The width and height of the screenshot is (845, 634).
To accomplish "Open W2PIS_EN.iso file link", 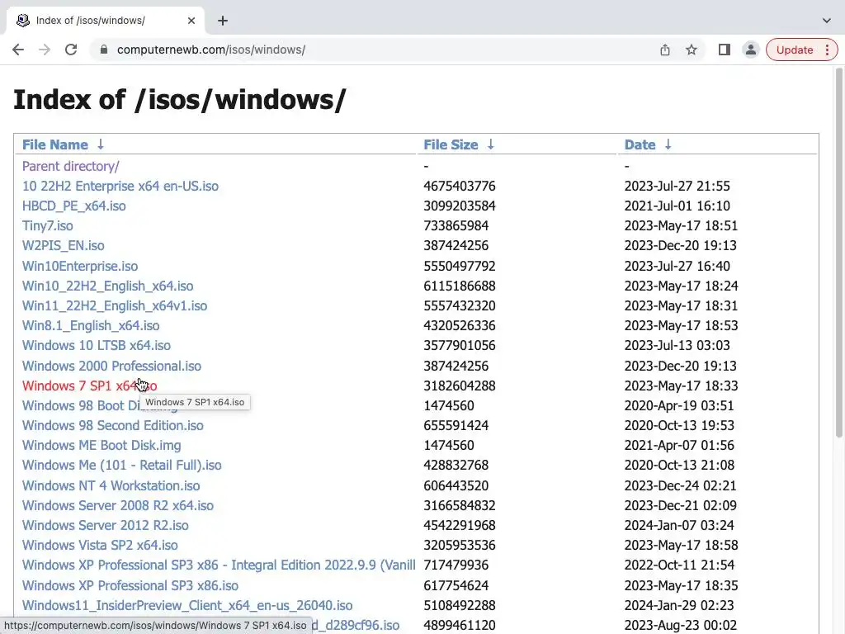I will [63, 246].
